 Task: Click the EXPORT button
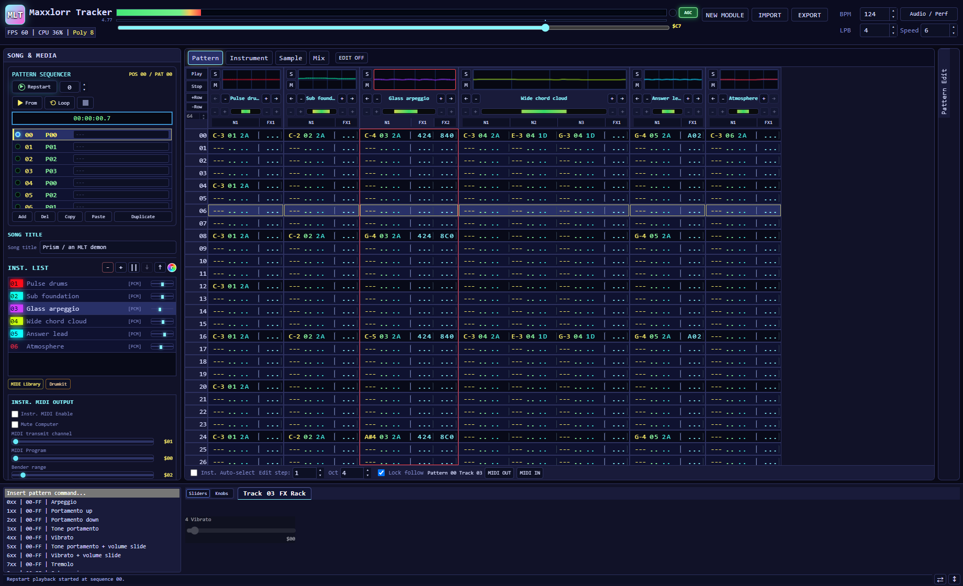(x=810, y=15)
